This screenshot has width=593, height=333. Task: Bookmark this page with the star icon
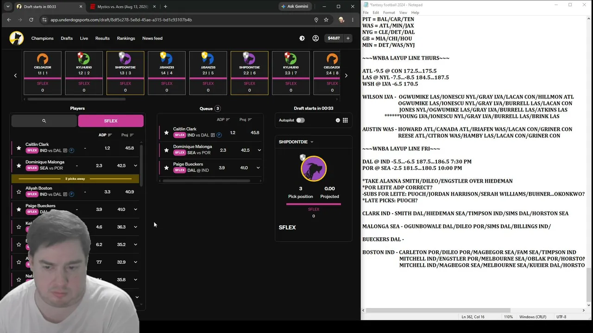(x=326, y=20)
